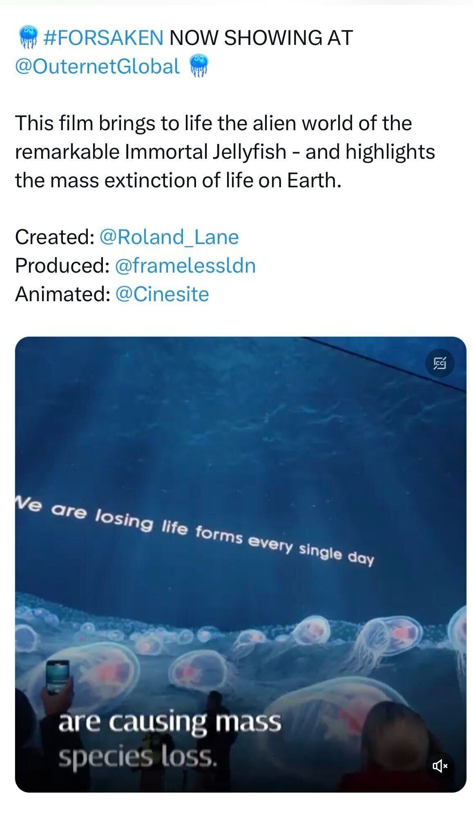Click the 'Animated:' credit label
The height and width of the screenshot is (815, 473).
[x=63, y=294]
